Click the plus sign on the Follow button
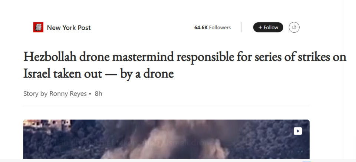The width and height of the screenshot is (356, 162). point(260,27)
